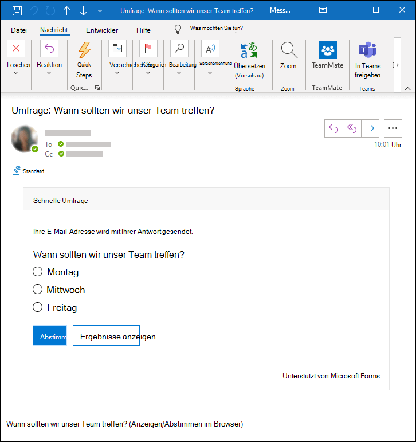Expand the Löschen dropdown arrow
Screen dimensions: 416x442
pos(16,73)
